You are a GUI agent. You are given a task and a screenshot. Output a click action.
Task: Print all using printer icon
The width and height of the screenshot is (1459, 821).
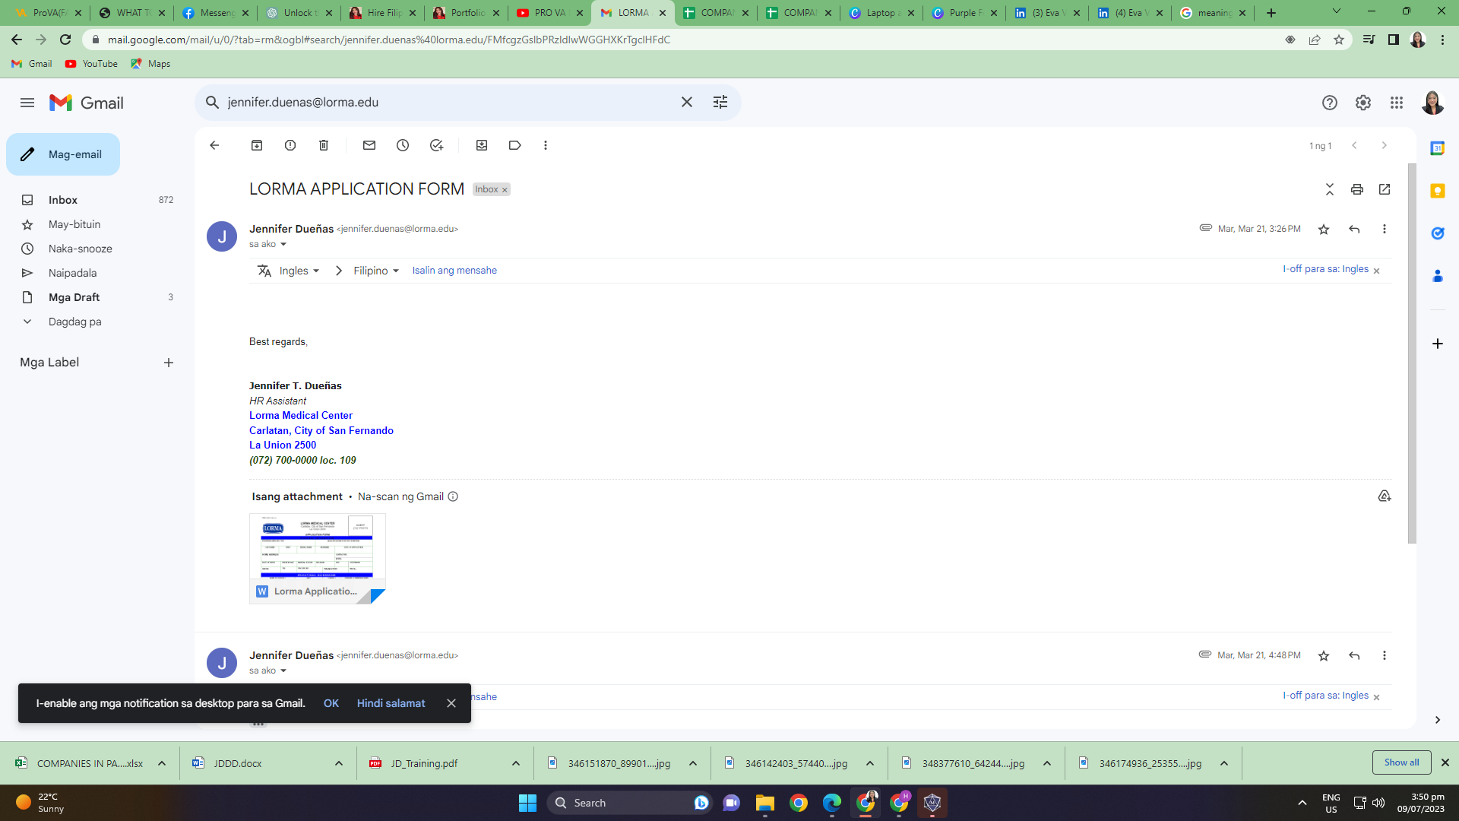[x=1357, y=189]
